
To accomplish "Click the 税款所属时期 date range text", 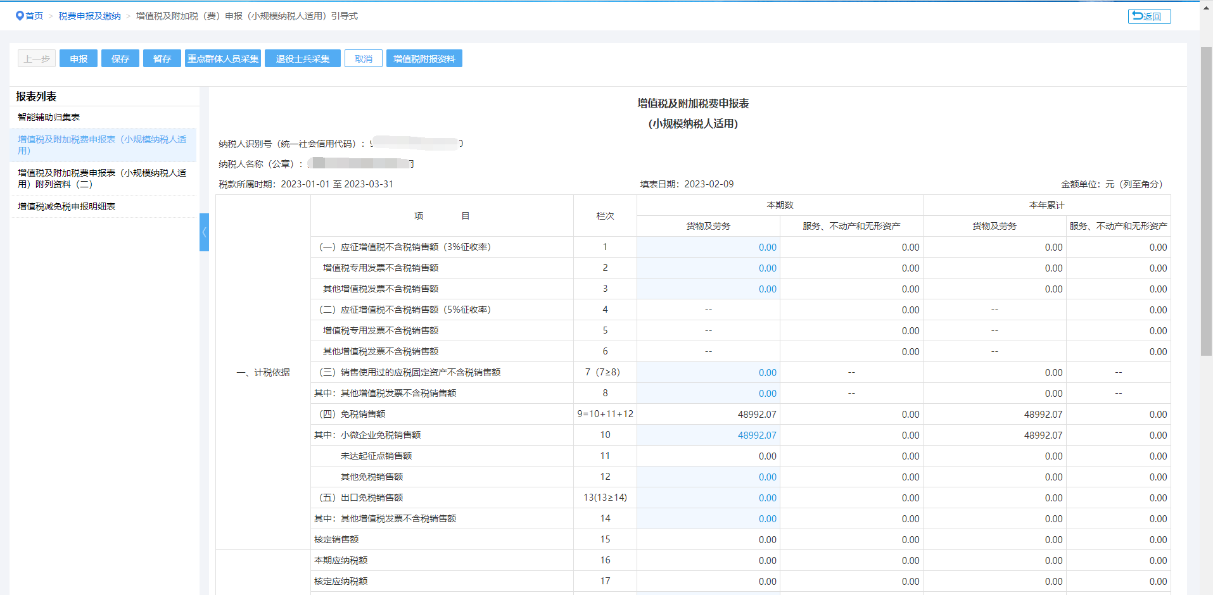I will click(x=306, y=184).
